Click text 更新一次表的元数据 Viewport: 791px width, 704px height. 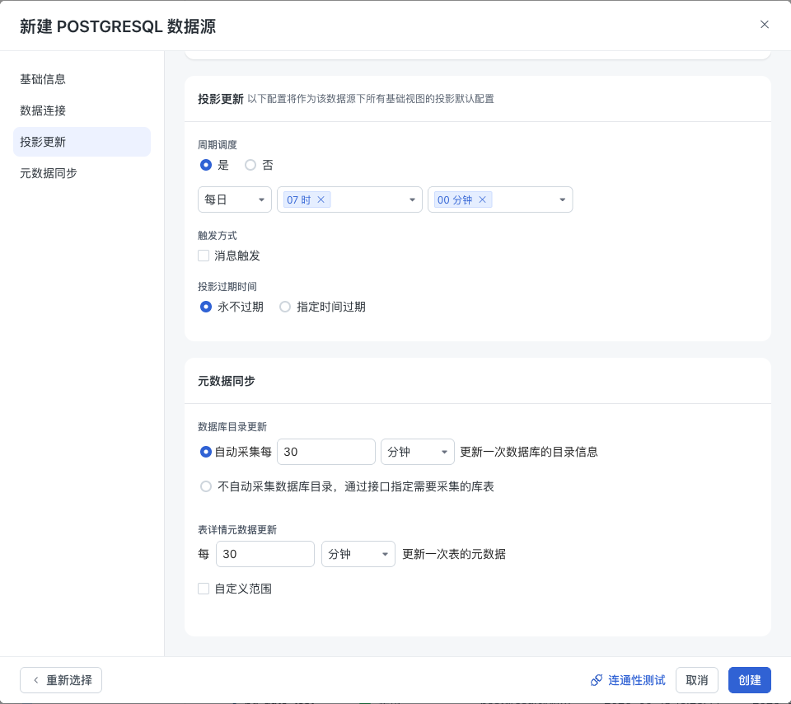[x=453, y=554]
